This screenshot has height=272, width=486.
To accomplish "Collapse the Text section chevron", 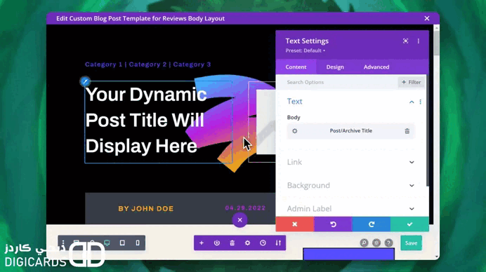I will (x=412, y=102).
